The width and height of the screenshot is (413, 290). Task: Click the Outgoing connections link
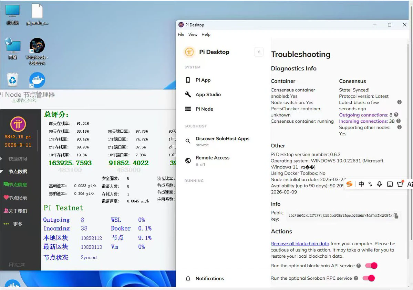(x=363, y=115)
